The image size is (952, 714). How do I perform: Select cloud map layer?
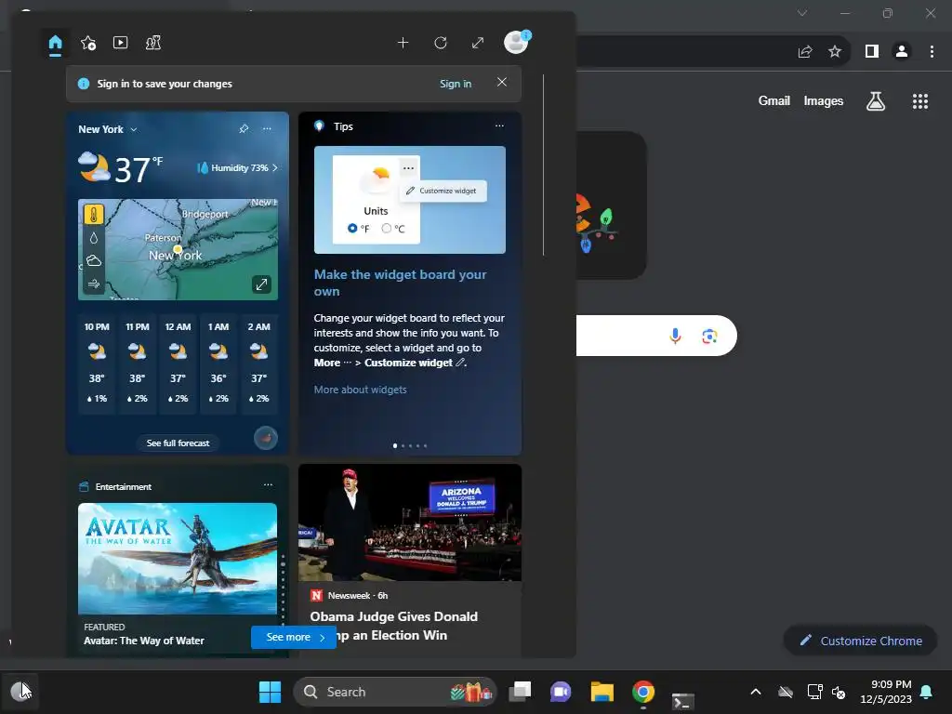(94, 260)
